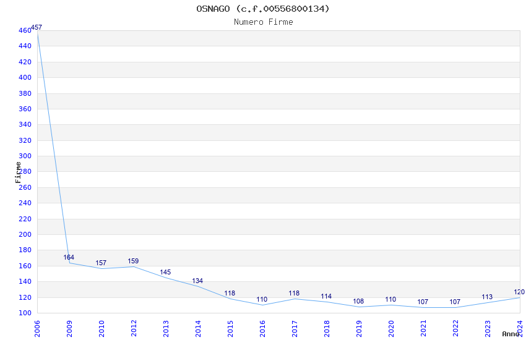526x340 pixels.
Task: Click the 120 data point for 2024
Action: click(x=519, y=292)
